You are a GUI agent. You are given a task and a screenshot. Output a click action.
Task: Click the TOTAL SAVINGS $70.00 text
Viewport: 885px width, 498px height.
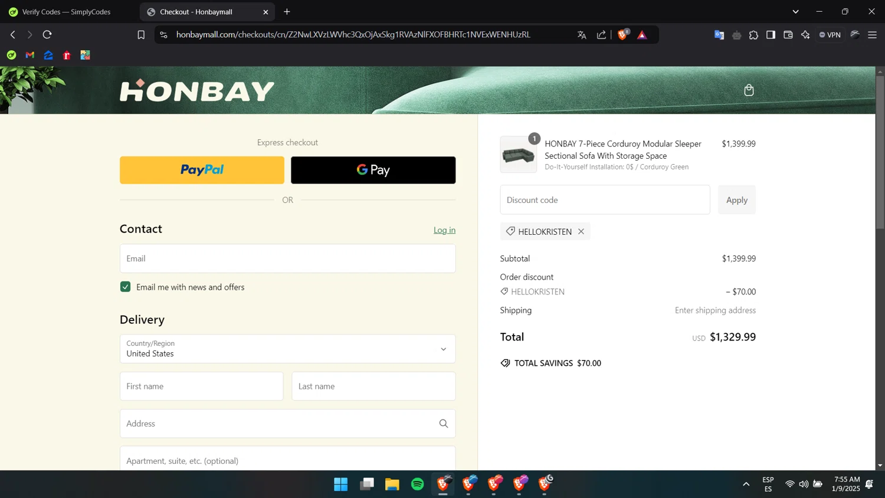pyautogui.click(x=558, y=363)
